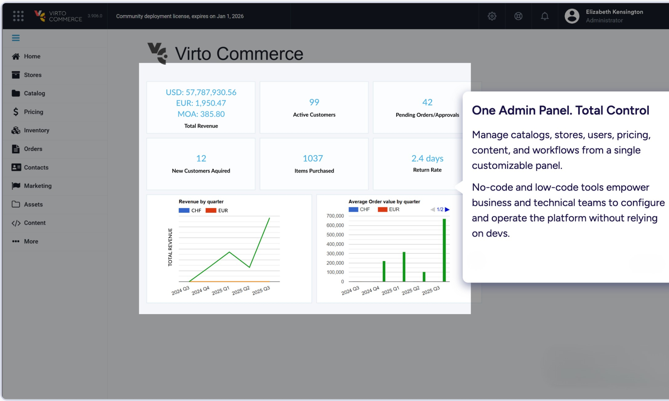
Task: Collapse sidebar with hamburger toggle
Action: click(16, 38)
